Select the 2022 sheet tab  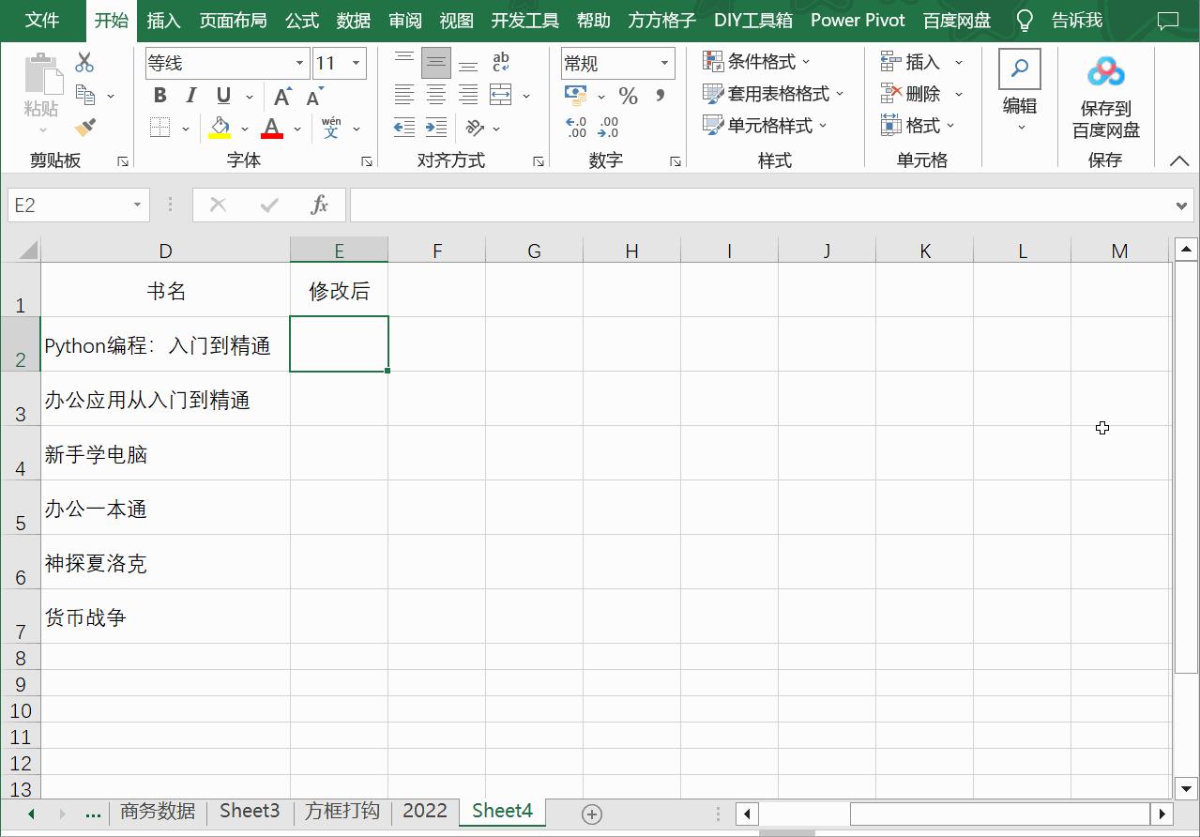pos(424,811)
